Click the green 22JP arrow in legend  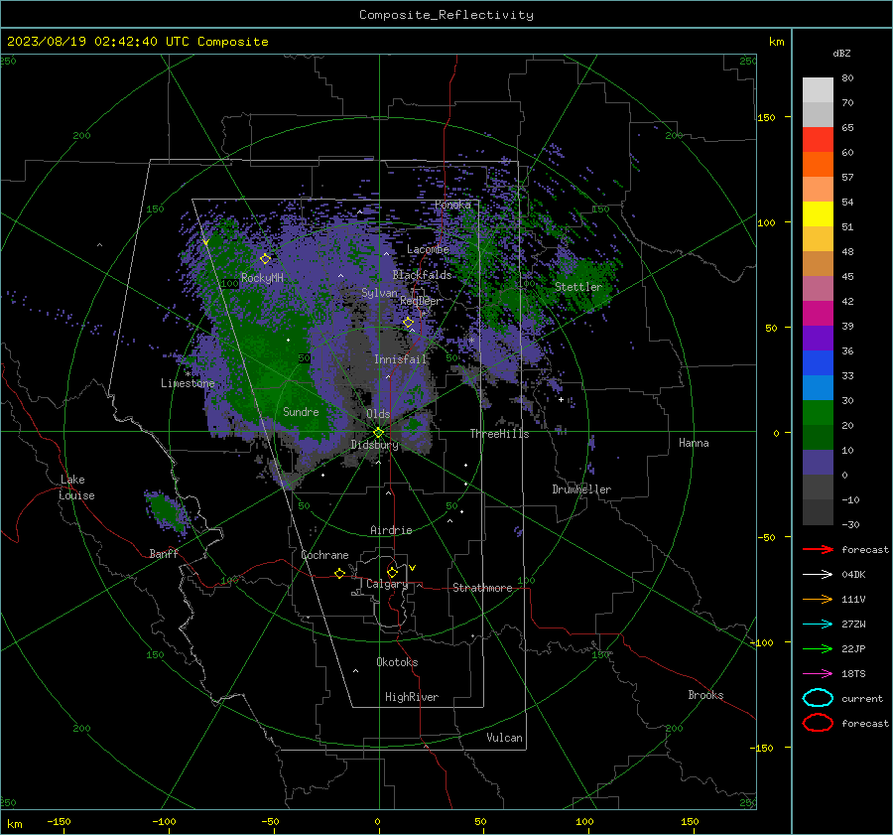click(818, 648)
